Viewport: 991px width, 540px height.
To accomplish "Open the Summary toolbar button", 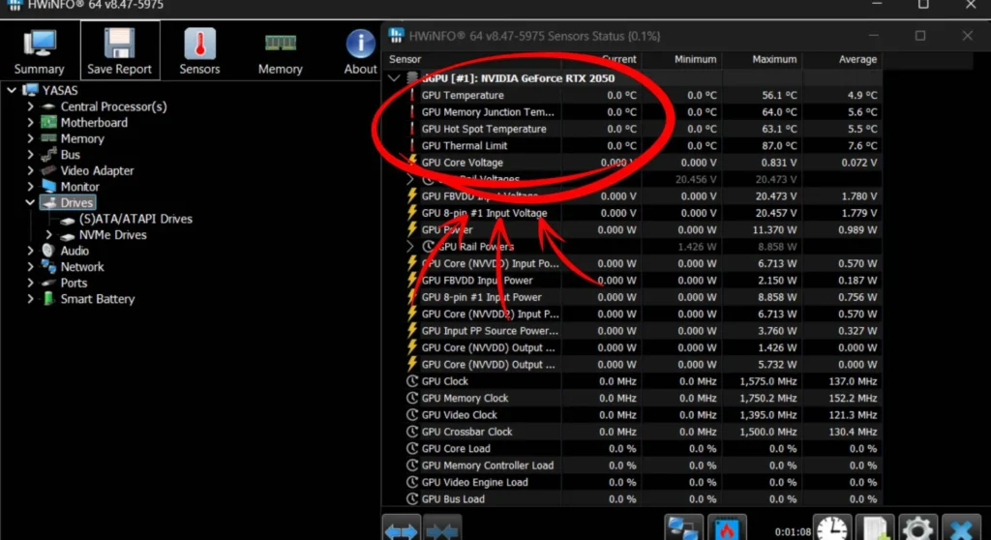I will (39, 51).
